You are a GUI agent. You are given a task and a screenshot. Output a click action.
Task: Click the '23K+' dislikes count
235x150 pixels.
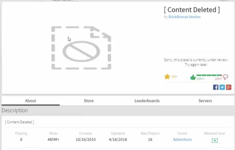coord(218,79)
